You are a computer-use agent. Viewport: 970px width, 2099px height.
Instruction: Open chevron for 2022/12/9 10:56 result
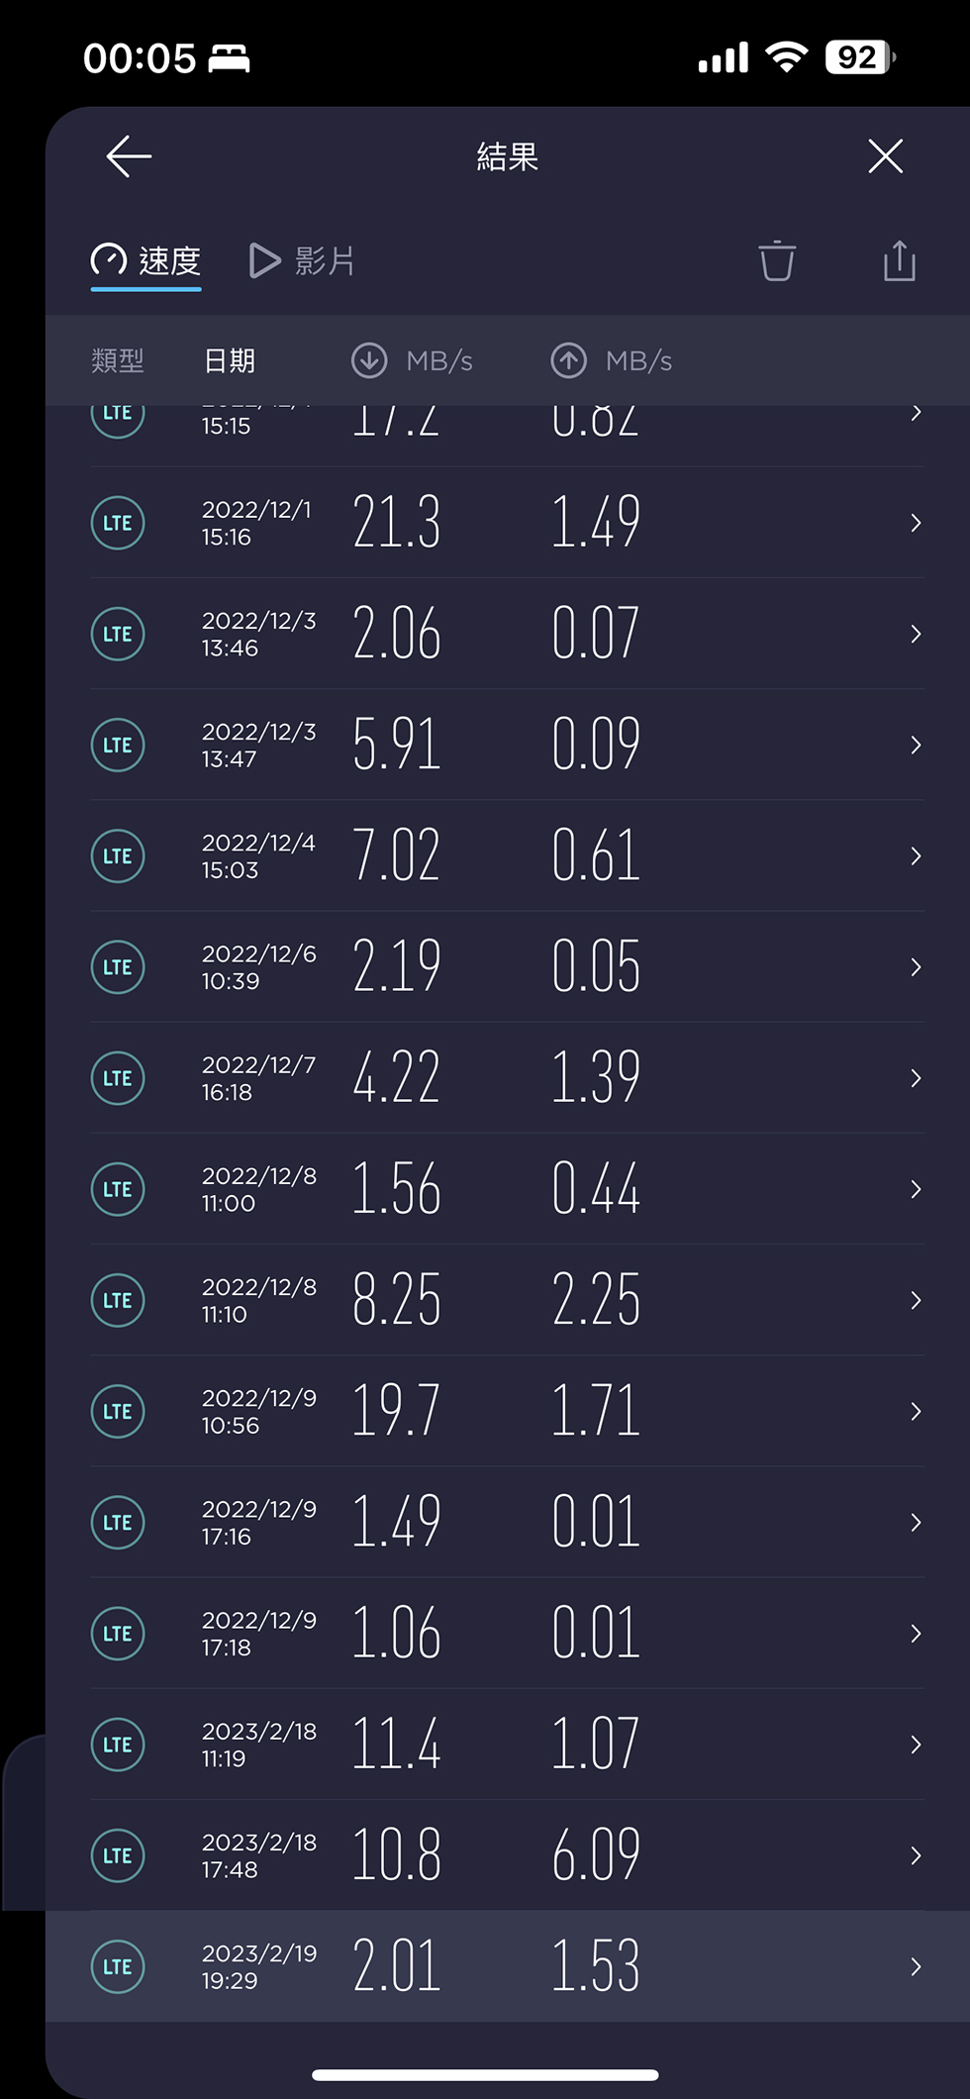pyautogui.click(x=916, y=1411)
